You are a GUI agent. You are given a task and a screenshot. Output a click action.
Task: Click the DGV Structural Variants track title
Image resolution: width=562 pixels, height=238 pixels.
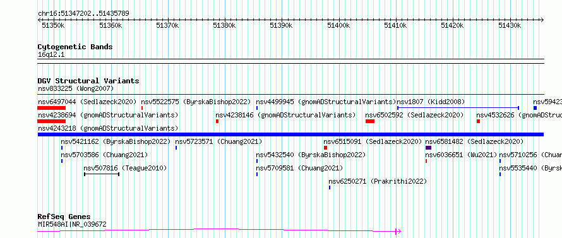tap(88, 81)
